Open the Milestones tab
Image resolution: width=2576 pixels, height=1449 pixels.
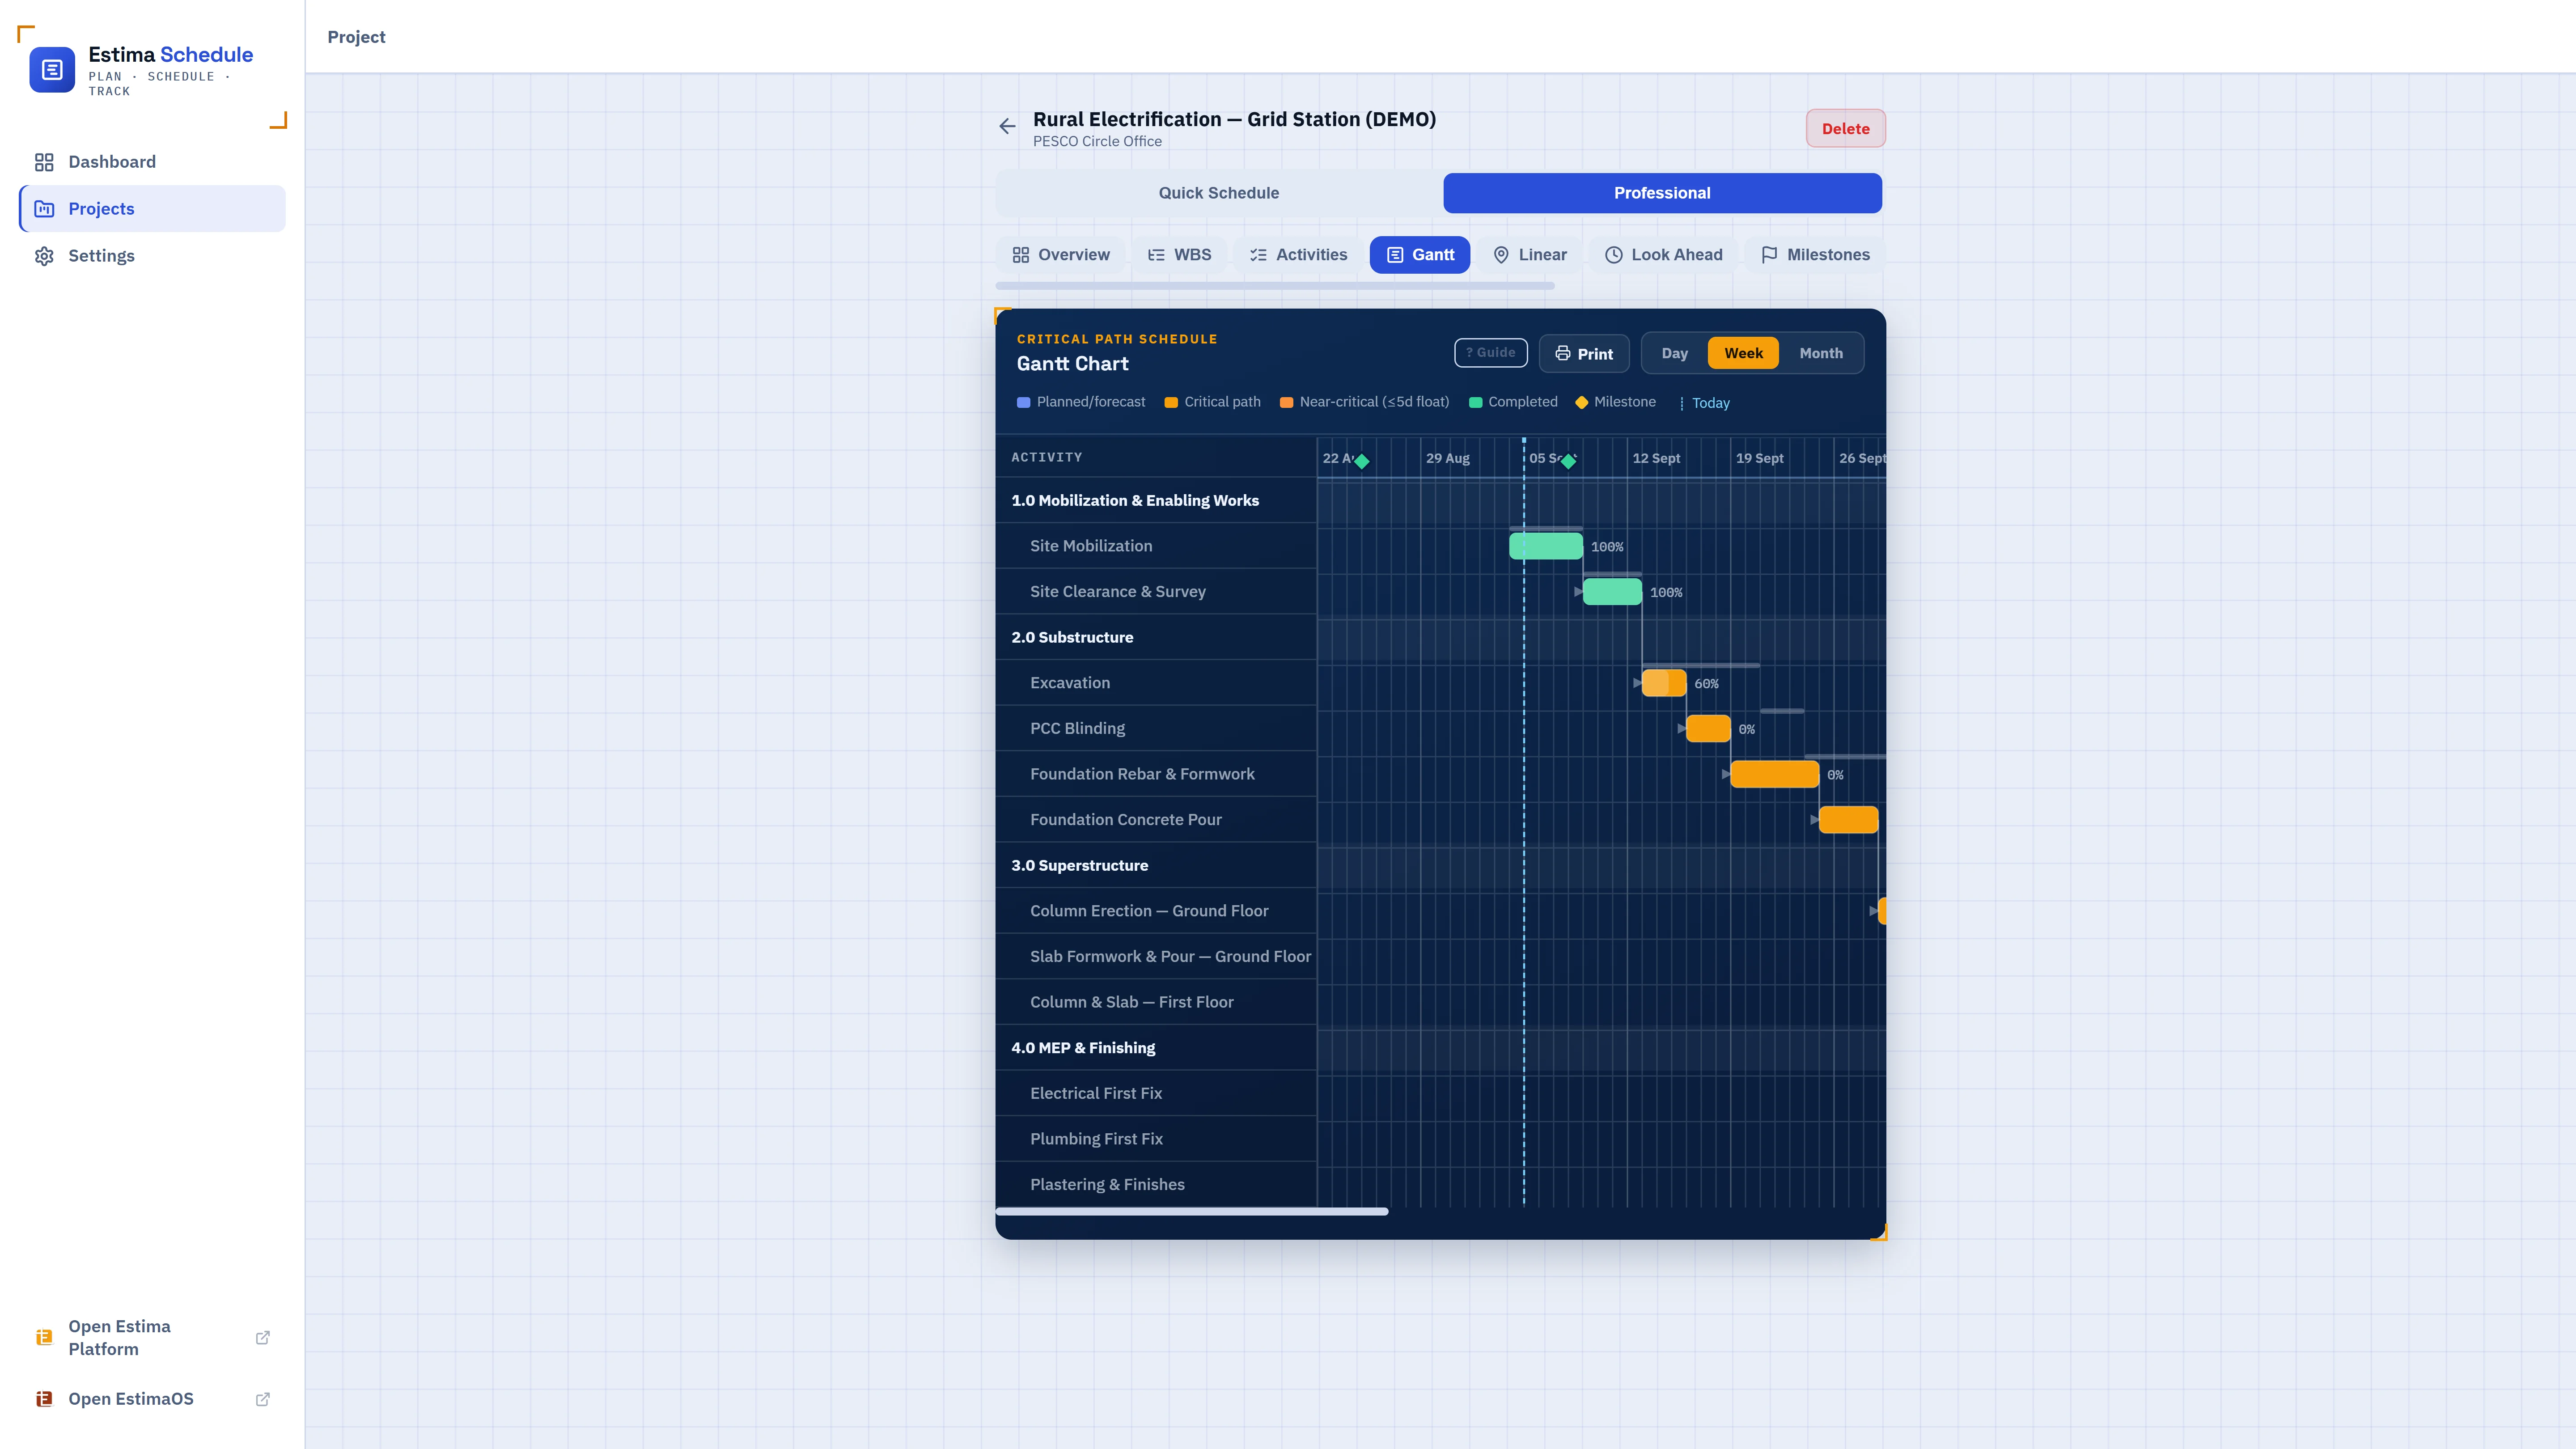(1814, 255)
